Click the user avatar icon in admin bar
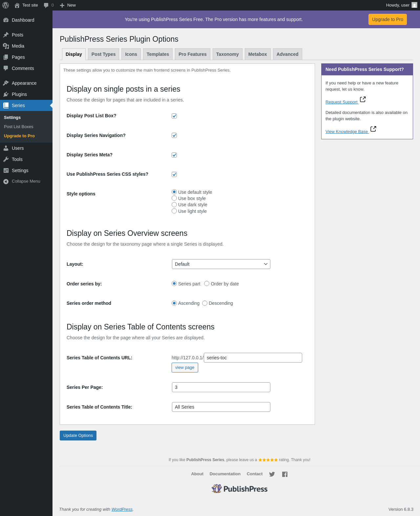 click(x=414, y=5)
